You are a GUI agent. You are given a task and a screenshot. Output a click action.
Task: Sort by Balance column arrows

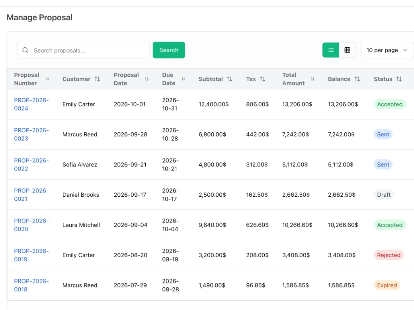357,79
